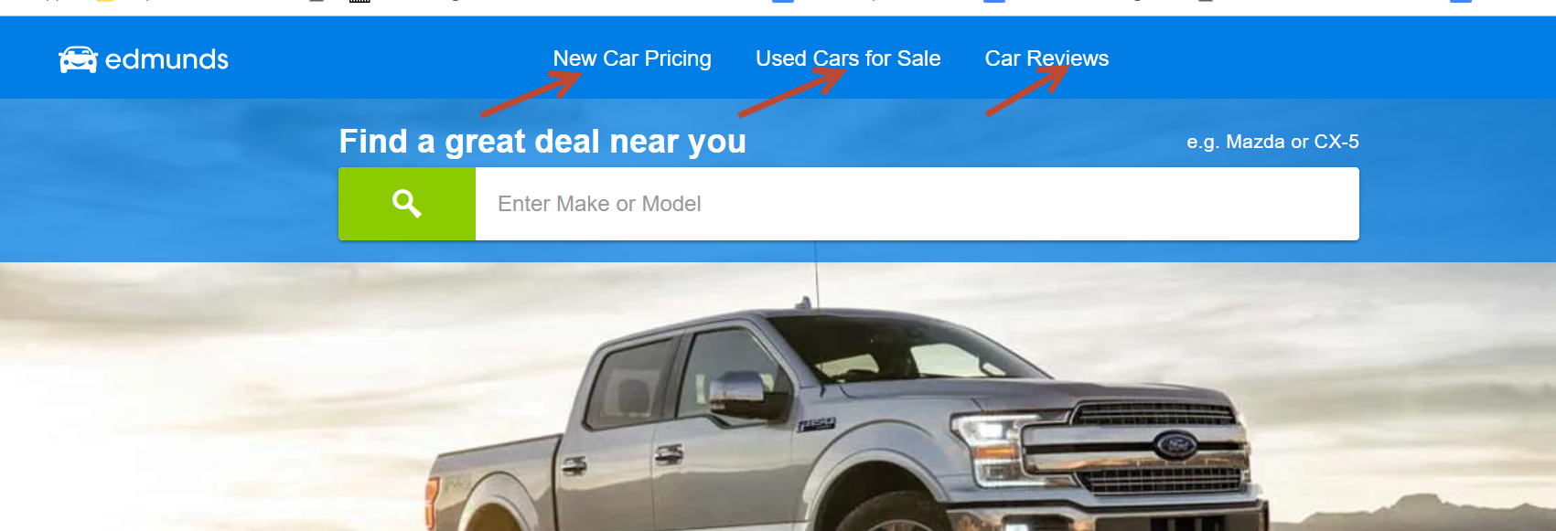Open the Car Reviews section
Image resolution: width=1556 pixels, height=531 pixels.
pos(1046,58)
